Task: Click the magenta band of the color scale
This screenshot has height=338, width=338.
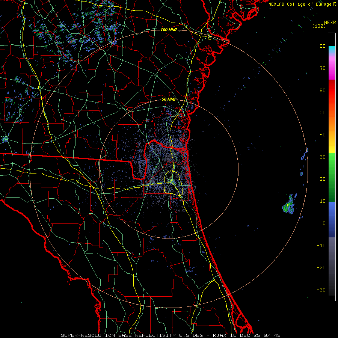Action: click(332, 69)
